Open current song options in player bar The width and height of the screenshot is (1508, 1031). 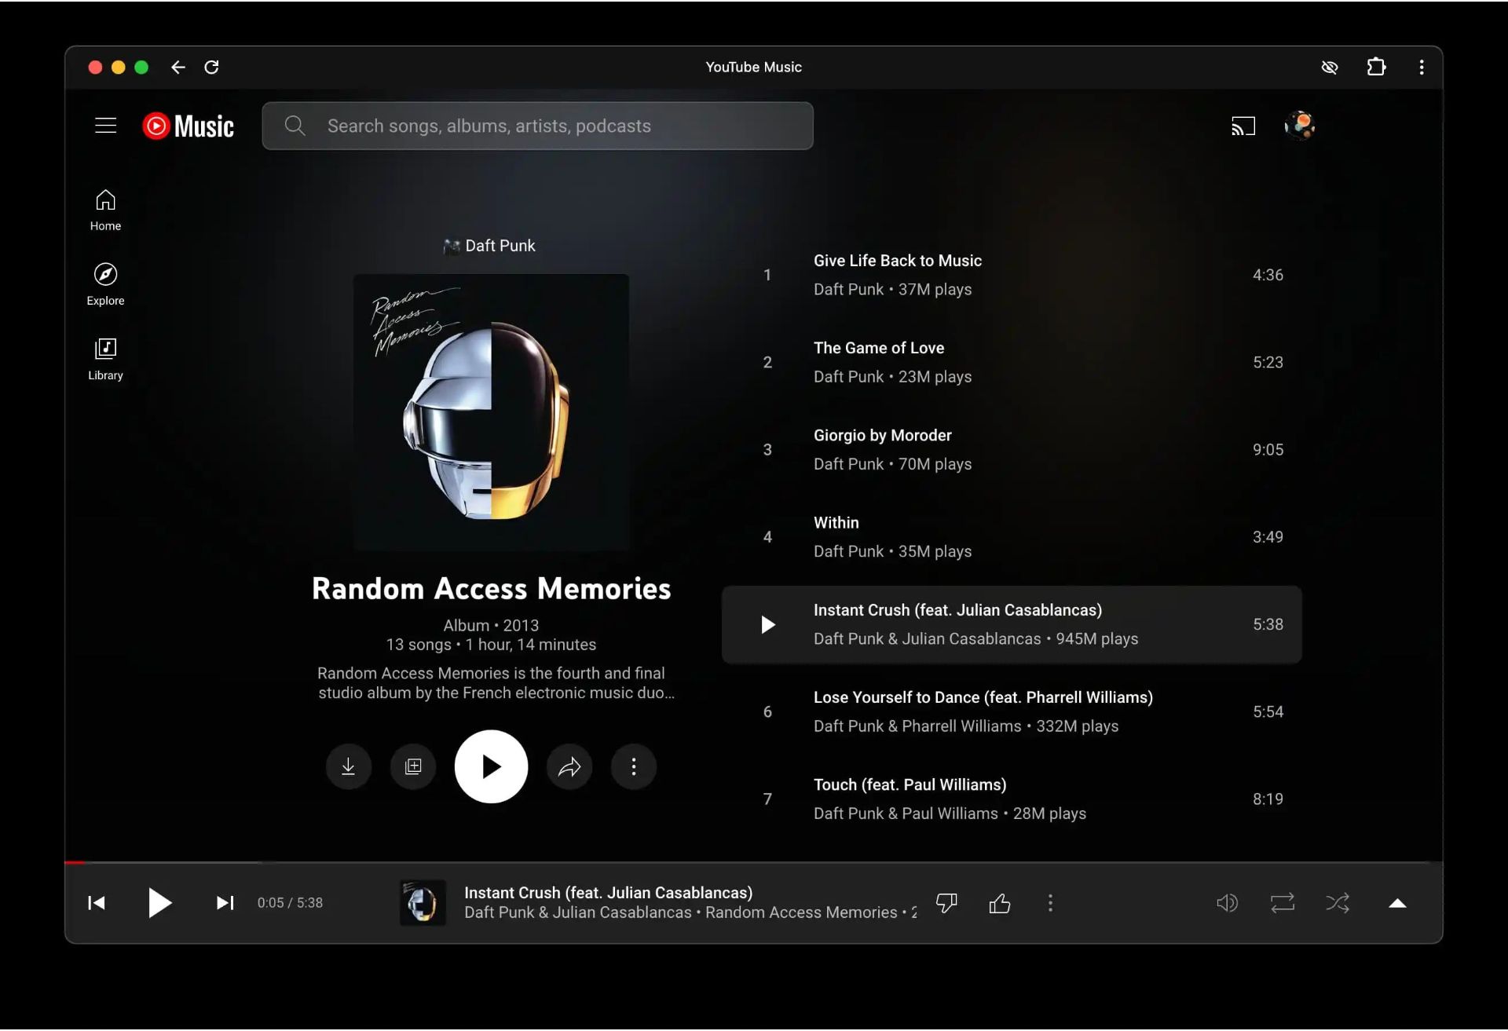coord(1050,903)
